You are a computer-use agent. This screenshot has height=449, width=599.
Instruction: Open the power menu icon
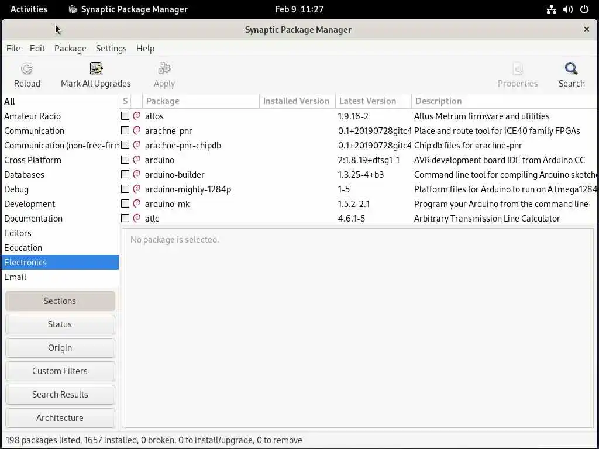(x=584, y=9)
